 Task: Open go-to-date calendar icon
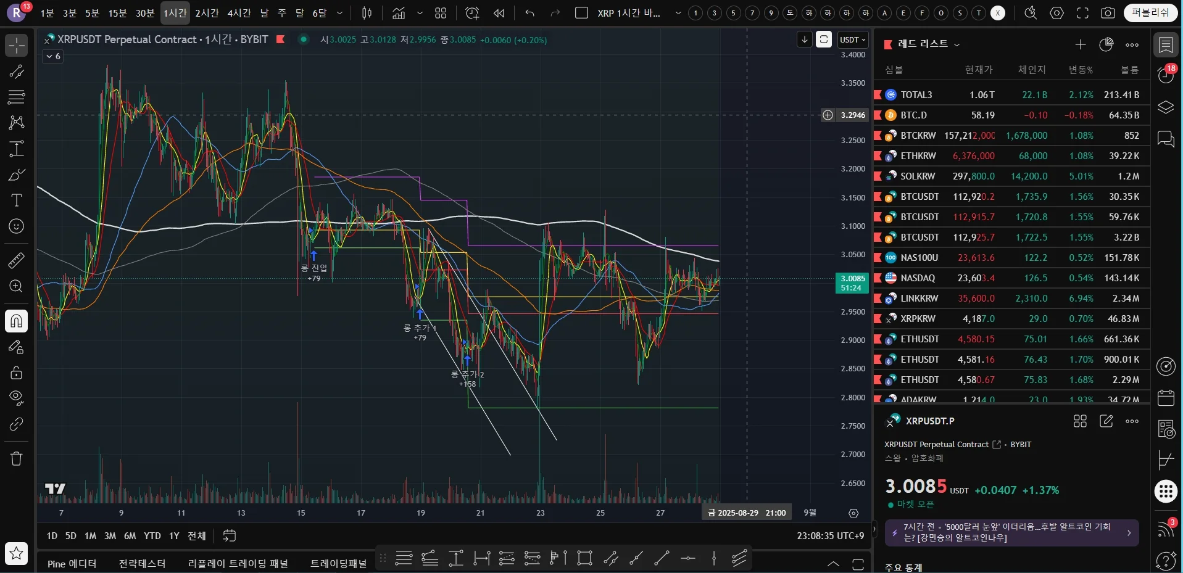click(x=230, y=535)
